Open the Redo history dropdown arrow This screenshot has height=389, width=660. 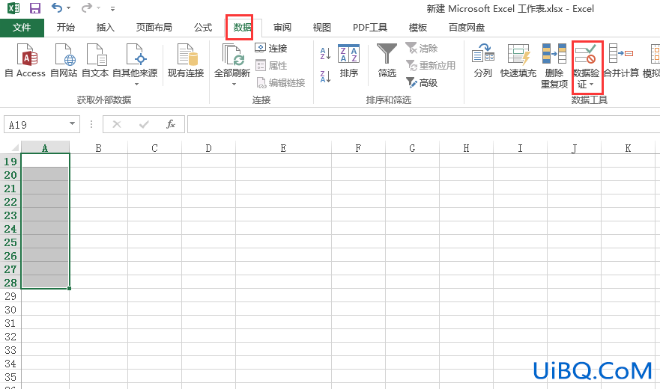pos(98,8)
